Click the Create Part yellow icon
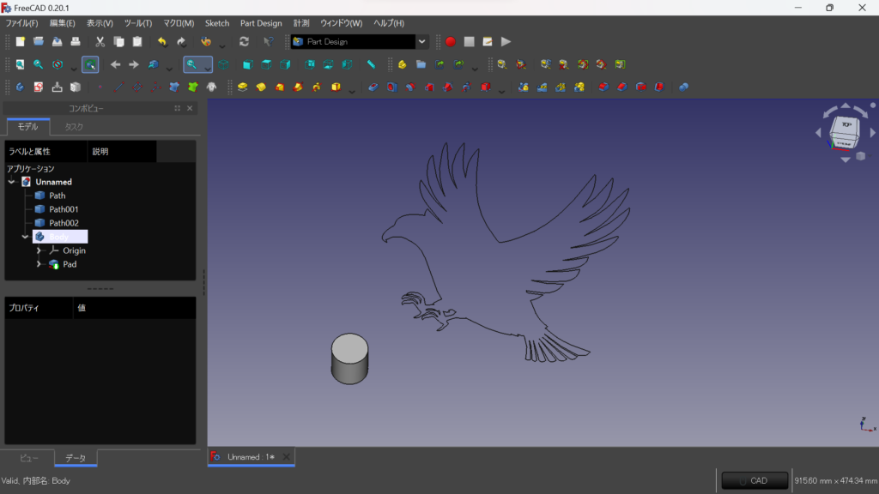This screenshot has width=879, height=494. (x=402, y=65)
